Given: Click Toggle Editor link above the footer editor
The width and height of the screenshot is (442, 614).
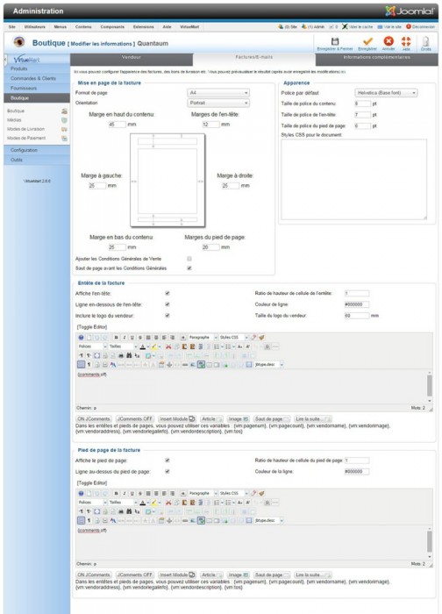Looking at the screenshot, I should pyautogui.click(x=92, y=482).
